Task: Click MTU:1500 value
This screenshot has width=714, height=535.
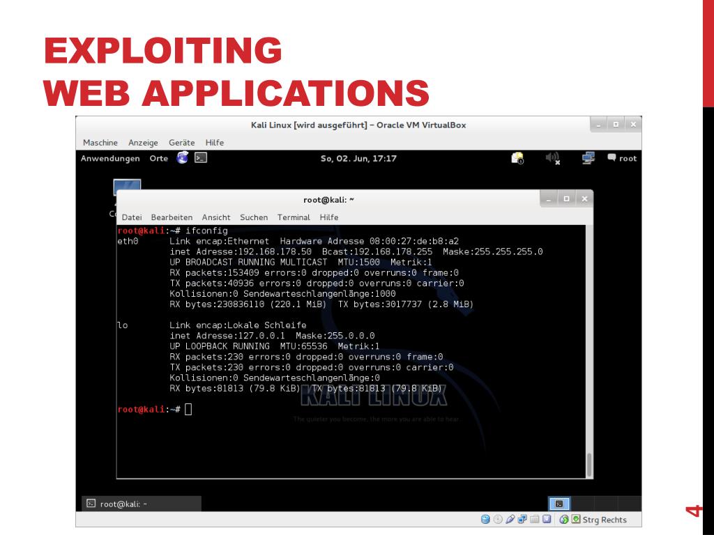Action: pos(359,262)
